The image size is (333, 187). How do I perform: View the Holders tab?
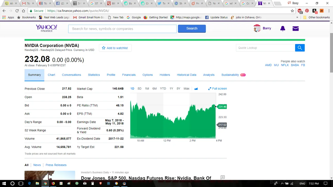165,75
